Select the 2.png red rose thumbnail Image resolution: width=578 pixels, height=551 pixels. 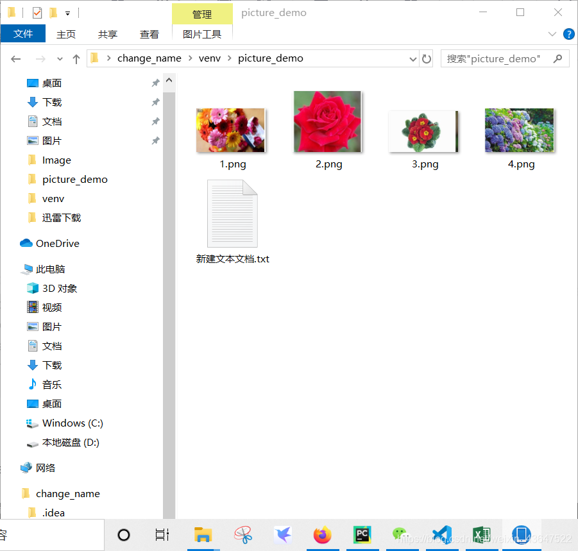pyautogui.click(x=327, y=122)
